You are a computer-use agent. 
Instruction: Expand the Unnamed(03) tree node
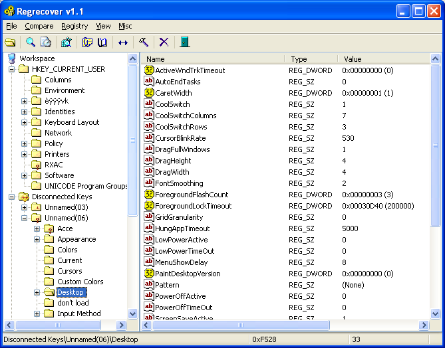[24, 207]
